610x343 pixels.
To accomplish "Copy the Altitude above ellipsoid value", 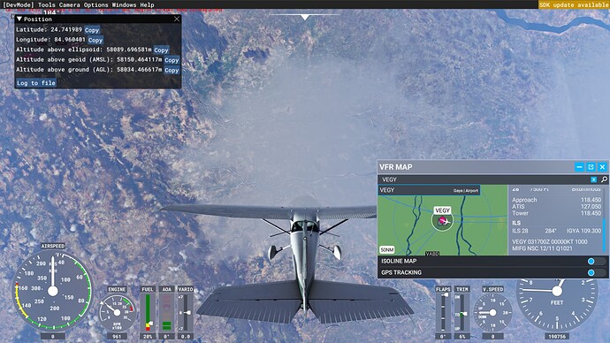I will point(161,50).
